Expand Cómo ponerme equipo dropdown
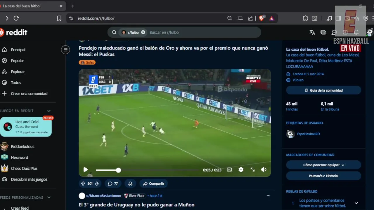This screenshot has height=210, width=374. [323, 165]
